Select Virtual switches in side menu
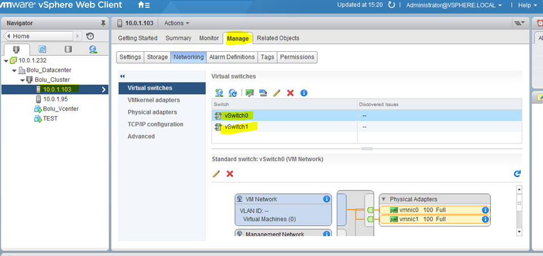 tap(162, 88)
